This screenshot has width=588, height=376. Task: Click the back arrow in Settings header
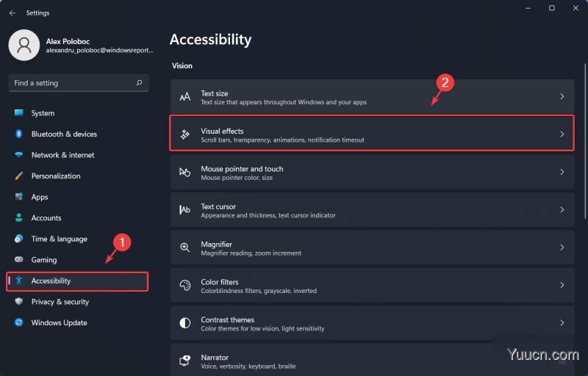click(x=12, y=12)
